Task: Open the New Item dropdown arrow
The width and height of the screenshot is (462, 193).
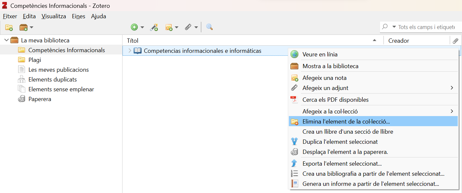Action: [x=142, y=27]
